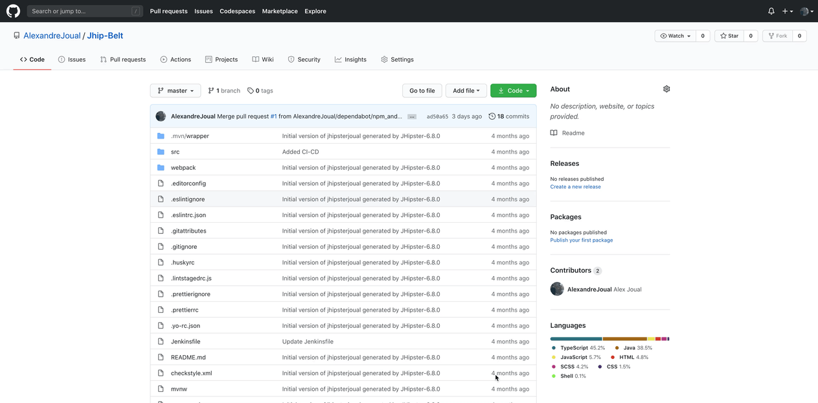Viewport: 818px width, 403px height.
Task: Switch to the Actions tab
Action: coord(176,60)
